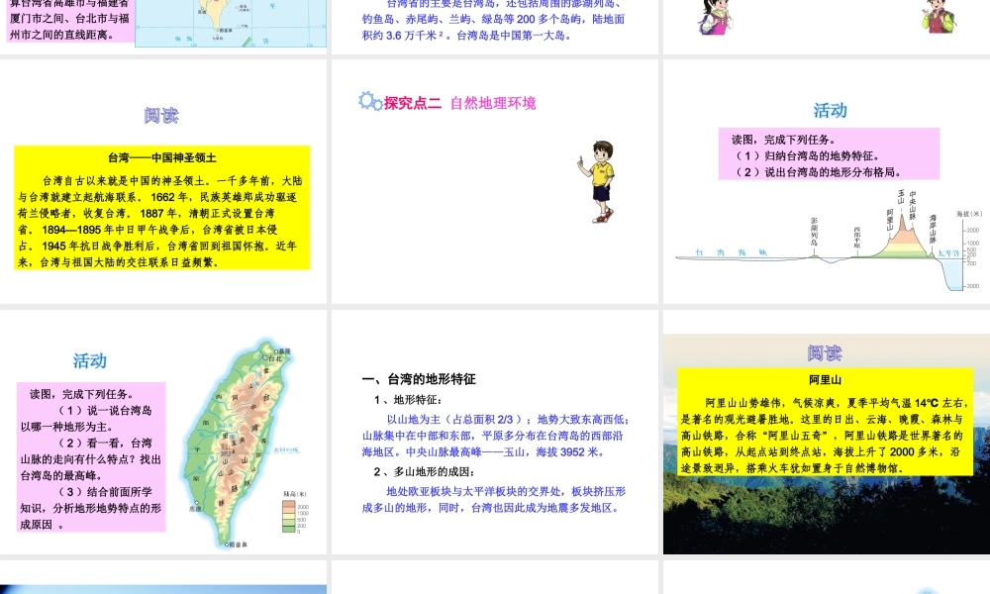The height and width of the screenshot is (594, 990).
Task: Click the 海拔(米) axis scale on profile
Action: pos(970,249)
